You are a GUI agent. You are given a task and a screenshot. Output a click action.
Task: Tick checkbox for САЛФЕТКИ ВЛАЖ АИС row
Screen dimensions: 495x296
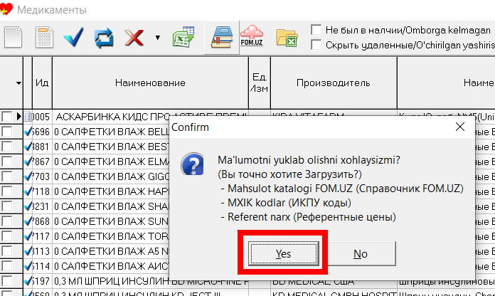pos(6,266)
